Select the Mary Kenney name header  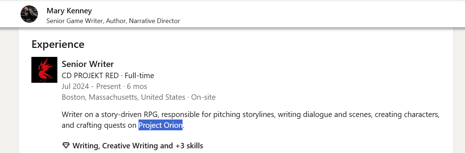(69, 11)
